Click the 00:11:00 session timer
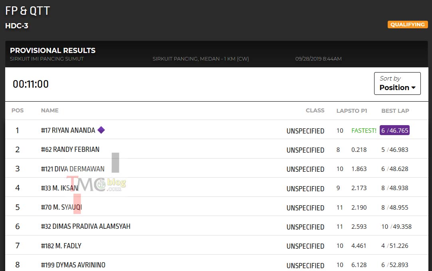 point(31,84)
